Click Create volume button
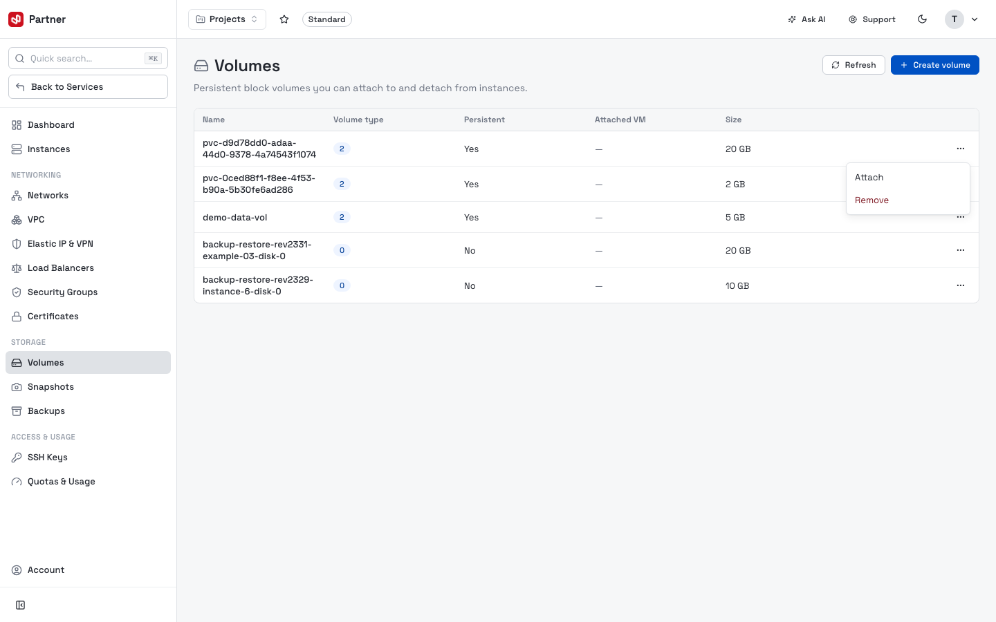 pyautogui.click(x=934, y=65)
